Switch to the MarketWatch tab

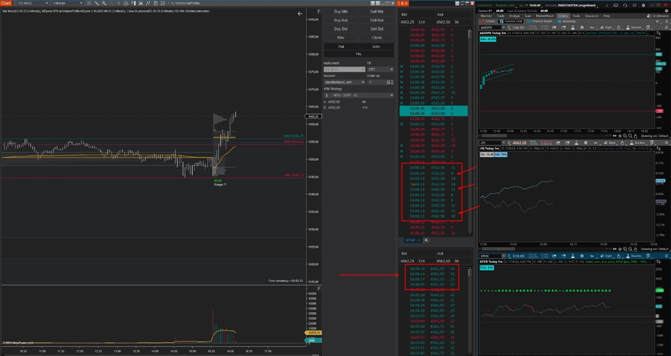[545, 16]
